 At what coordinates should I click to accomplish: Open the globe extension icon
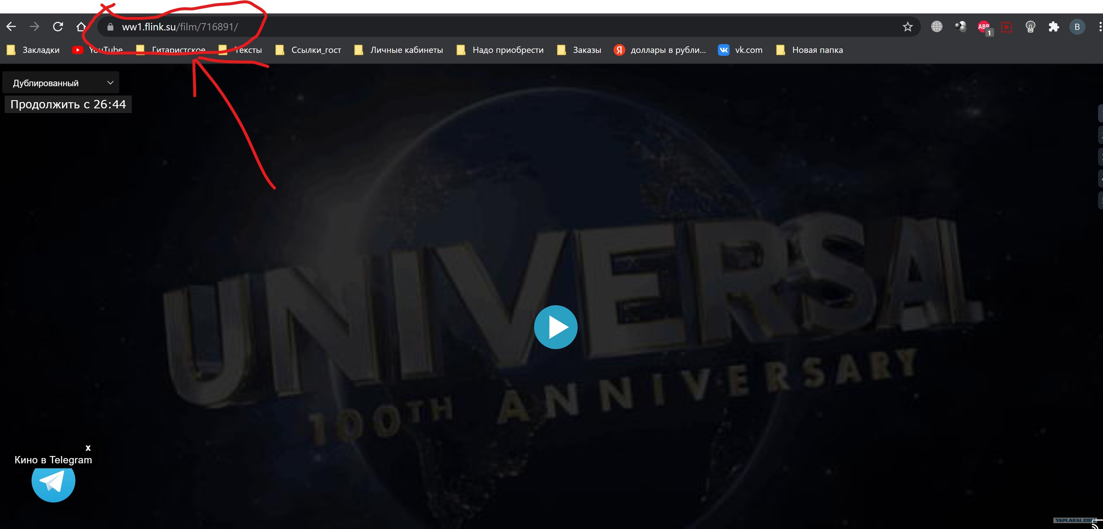click(x=936, y=27)
